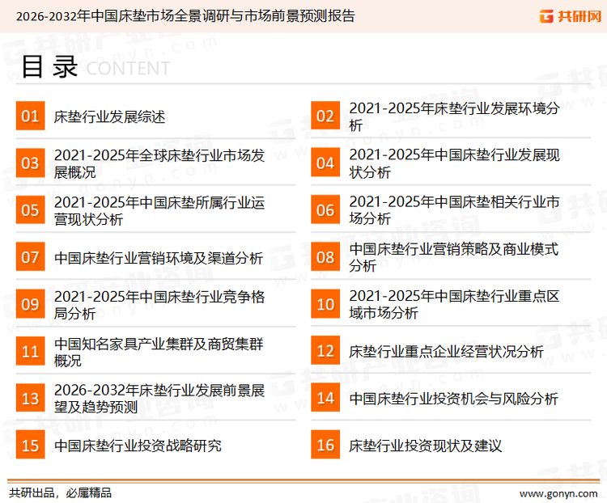This screenshot has height=503, width=607.
Task: Click the orange 04 chapter badge
Action: point(325,163)
